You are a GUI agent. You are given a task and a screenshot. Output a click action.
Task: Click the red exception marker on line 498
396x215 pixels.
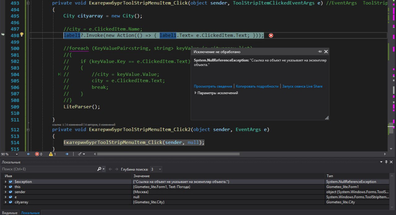[271, 36]
